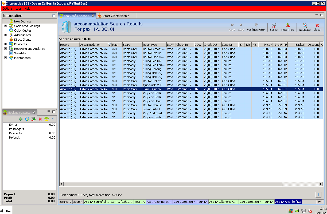327x214 pixels.
Task: Sort by the Board column header
Action: (132, 45)
